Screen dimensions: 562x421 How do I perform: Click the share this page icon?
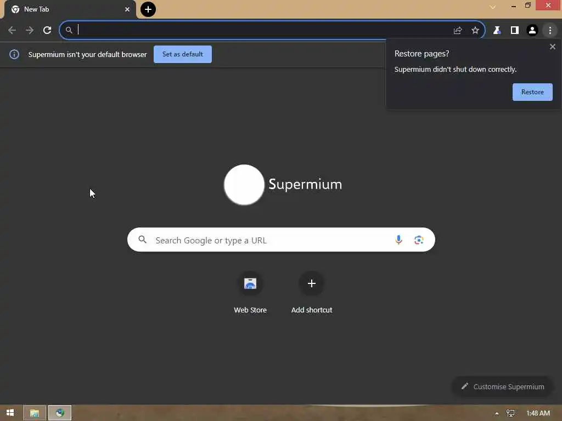click(x=458, y=31)
